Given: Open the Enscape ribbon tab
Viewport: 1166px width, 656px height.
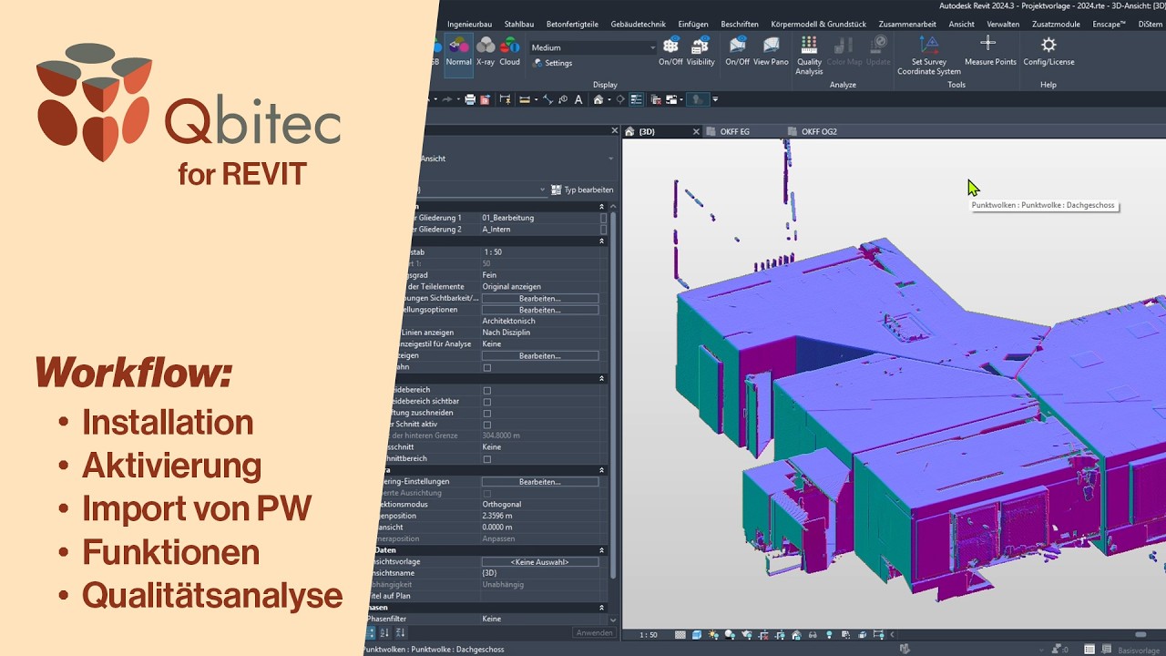Looking at the screenshot, I should coord(1109,24).
